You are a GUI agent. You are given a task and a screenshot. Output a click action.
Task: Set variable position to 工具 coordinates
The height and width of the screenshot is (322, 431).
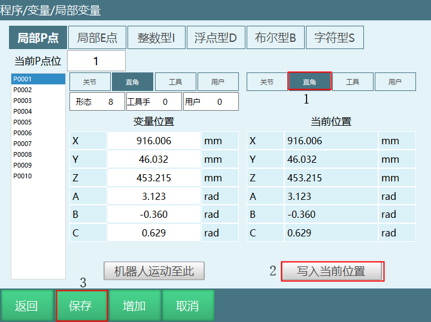pyautogui.click(x=175, y=82)
